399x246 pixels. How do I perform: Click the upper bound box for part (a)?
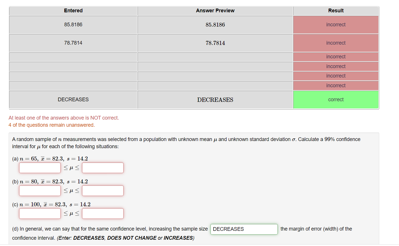pos(102,168)
